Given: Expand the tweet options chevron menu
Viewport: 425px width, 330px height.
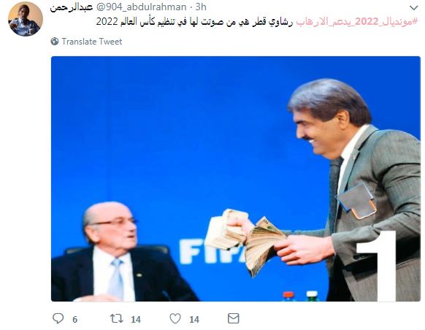Looking at the screenshot, I should (x=413, y=8).
